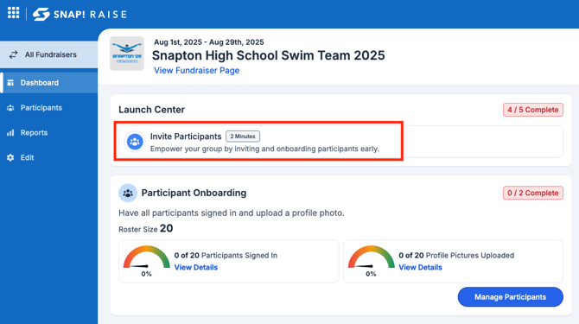
Task: Open the Dashboard menu item
Action: click(48, 83)
